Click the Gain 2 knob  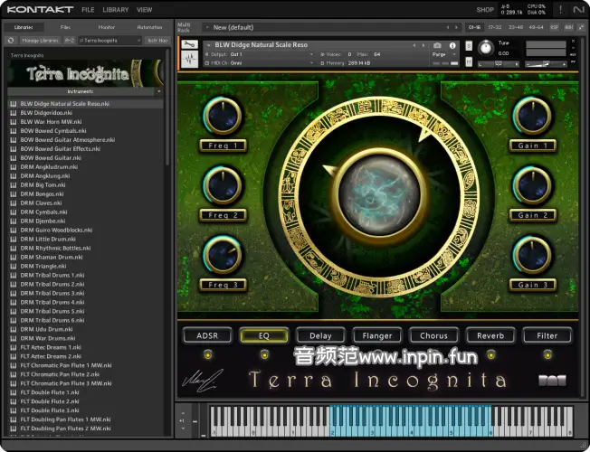[x=532, y=185]
